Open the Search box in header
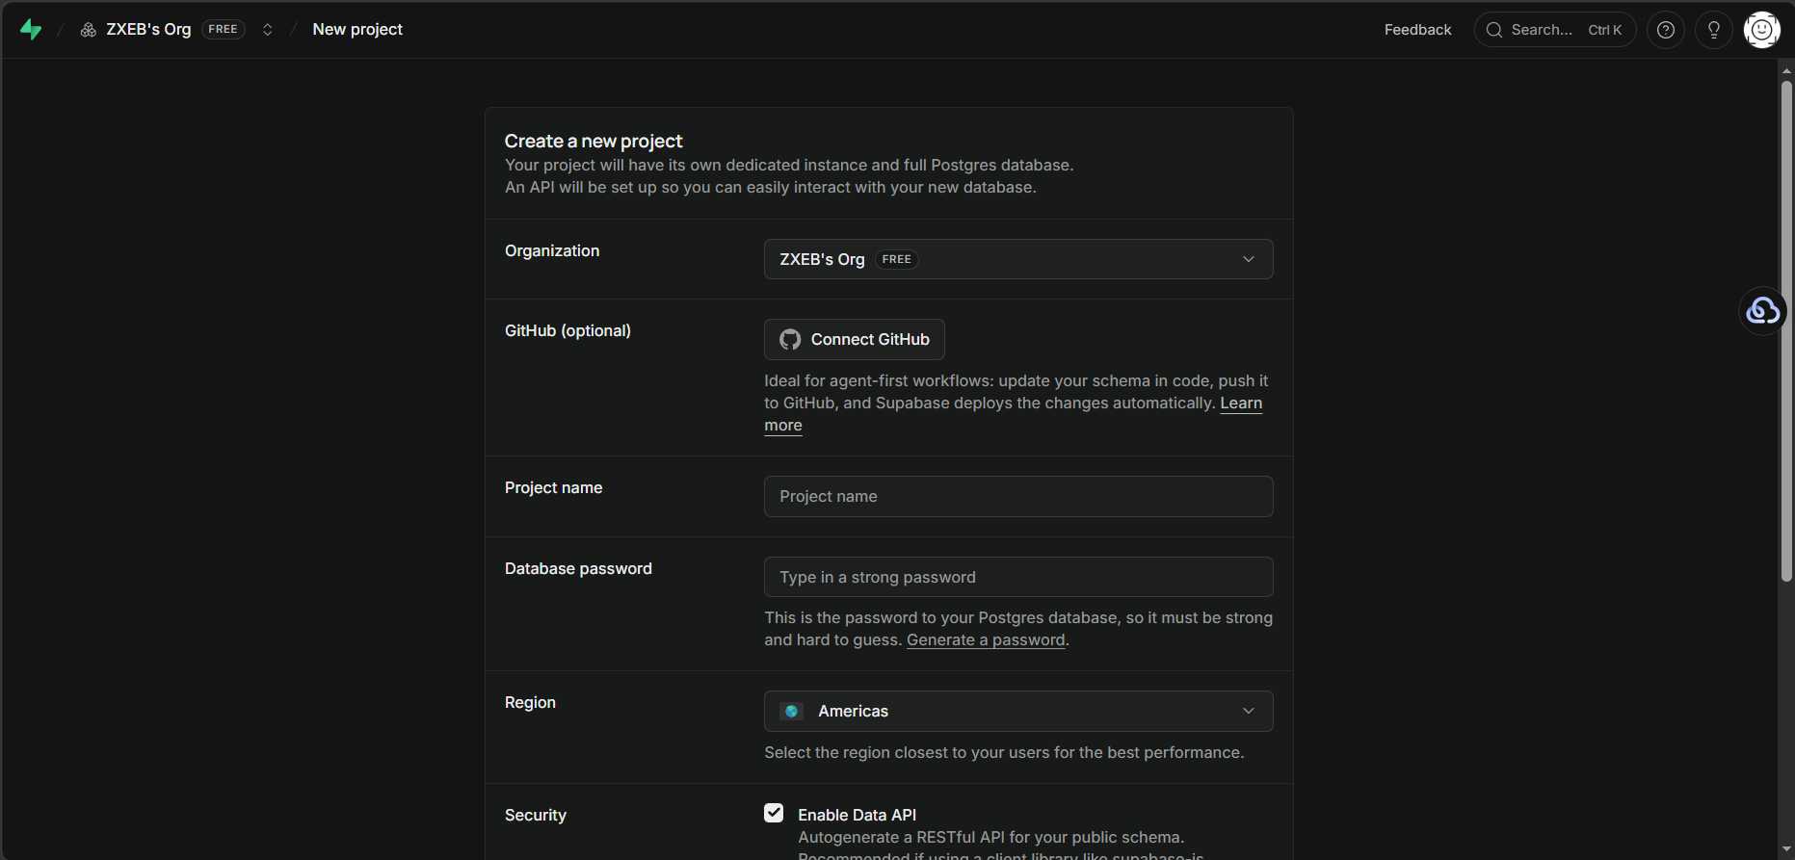Viewport: 1795px width, 860px height. (1555, 30)
